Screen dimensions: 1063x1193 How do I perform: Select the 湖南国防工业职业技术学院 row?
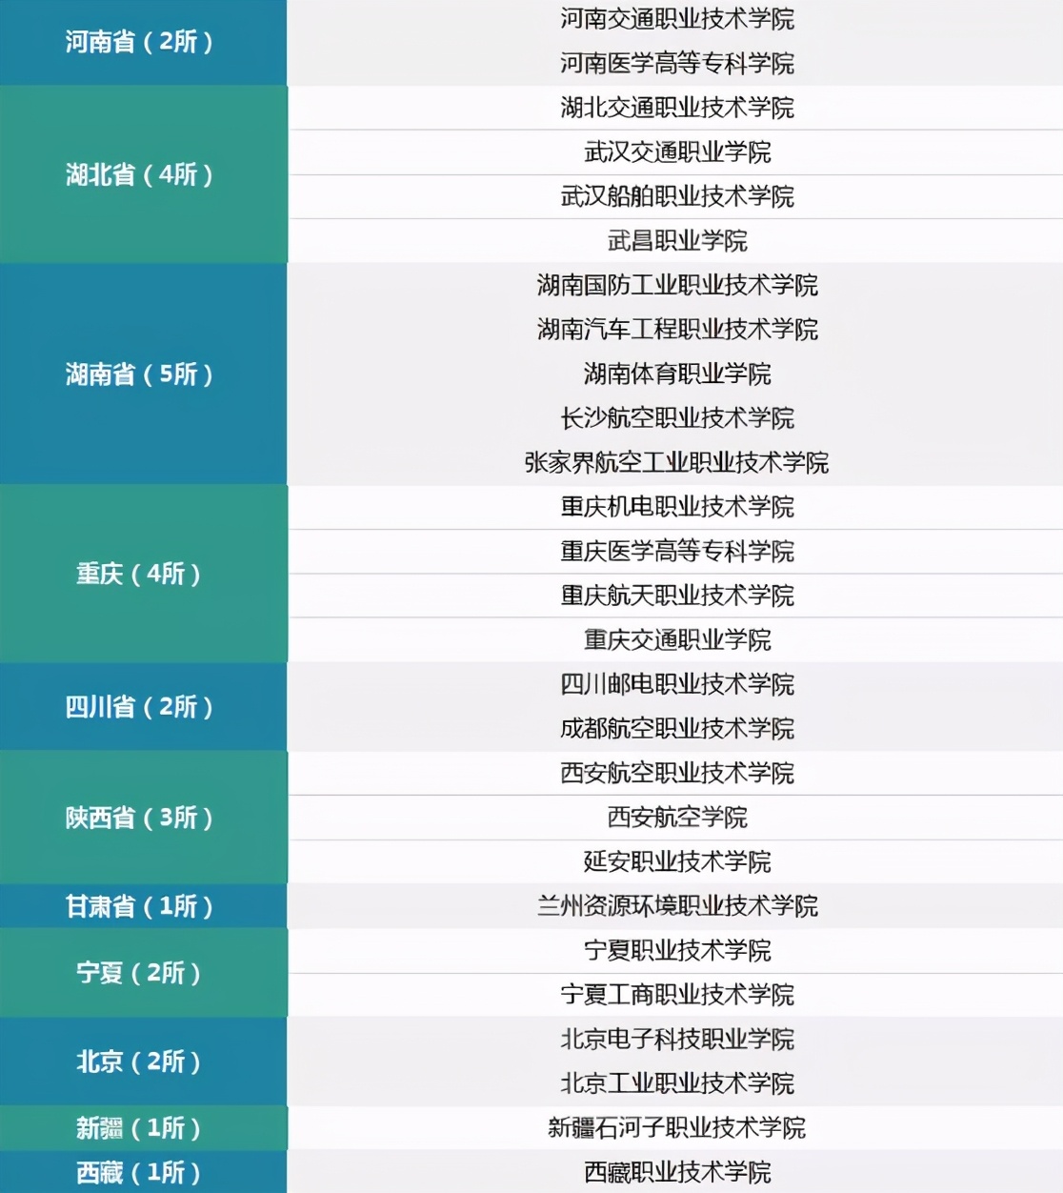pyautogui.click(x=676, y=286)
